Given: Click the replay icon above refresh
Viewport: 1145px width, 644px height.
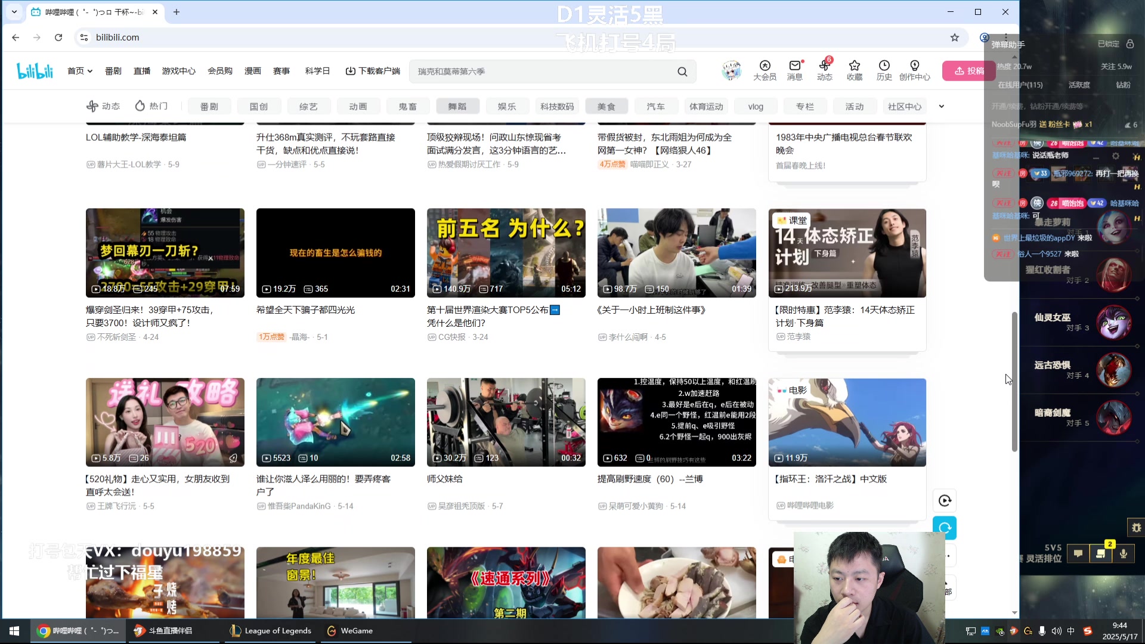Looking at the screenshot, I should tap(945, 500).
